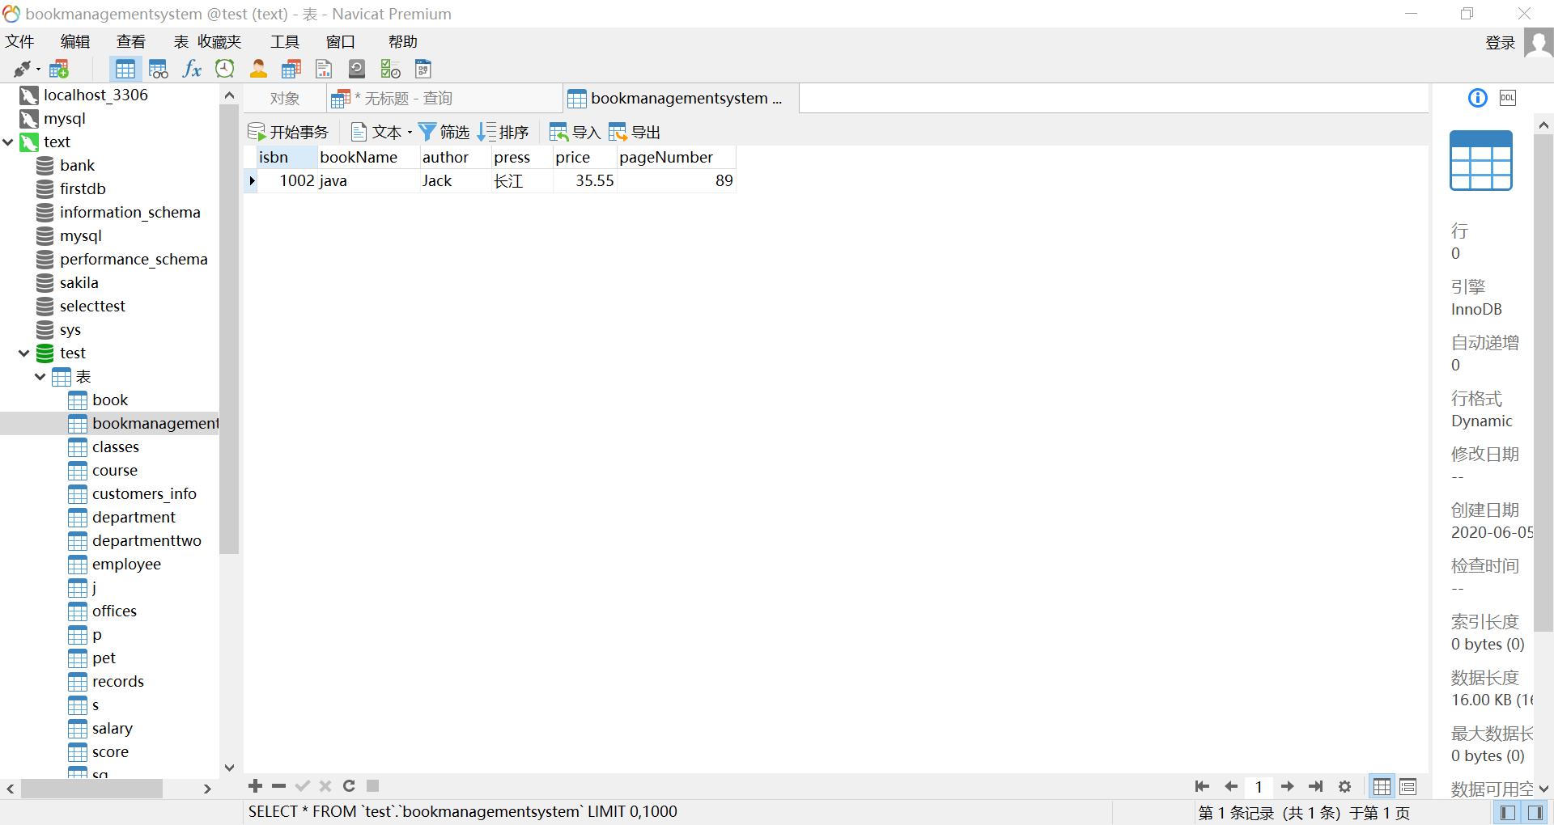Click the Report toolbar icon

pyautogui.click(x=324, y=69)
